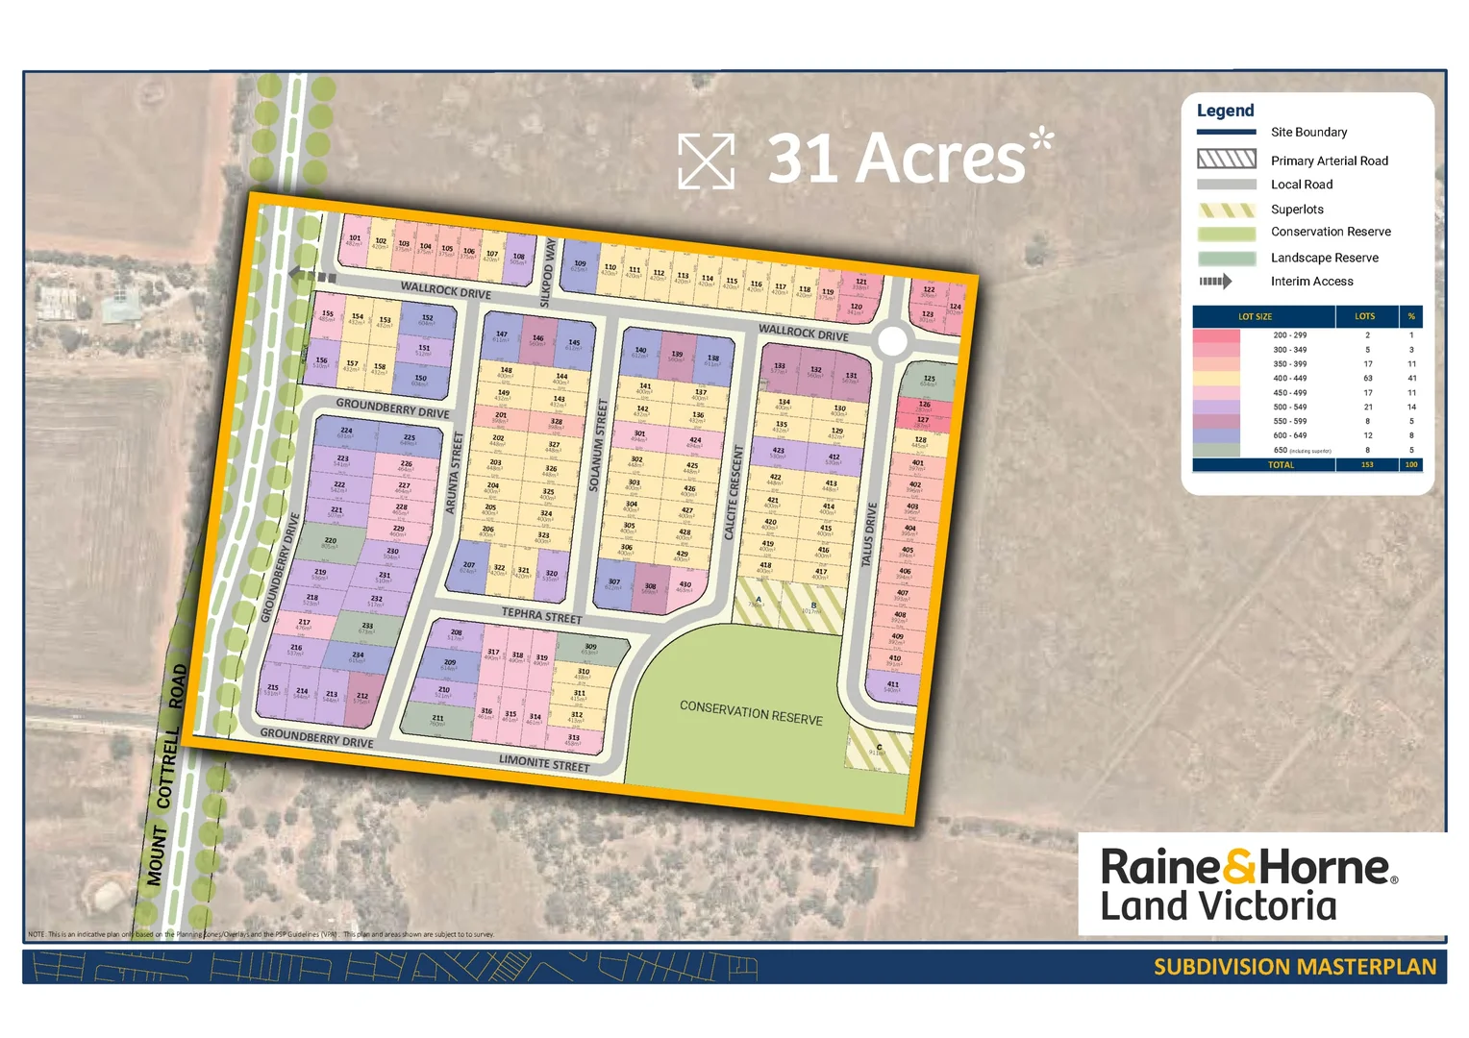Select the Tephra Street label
This screenshot has width=1469, height=1038.
(x=541, y=615)
